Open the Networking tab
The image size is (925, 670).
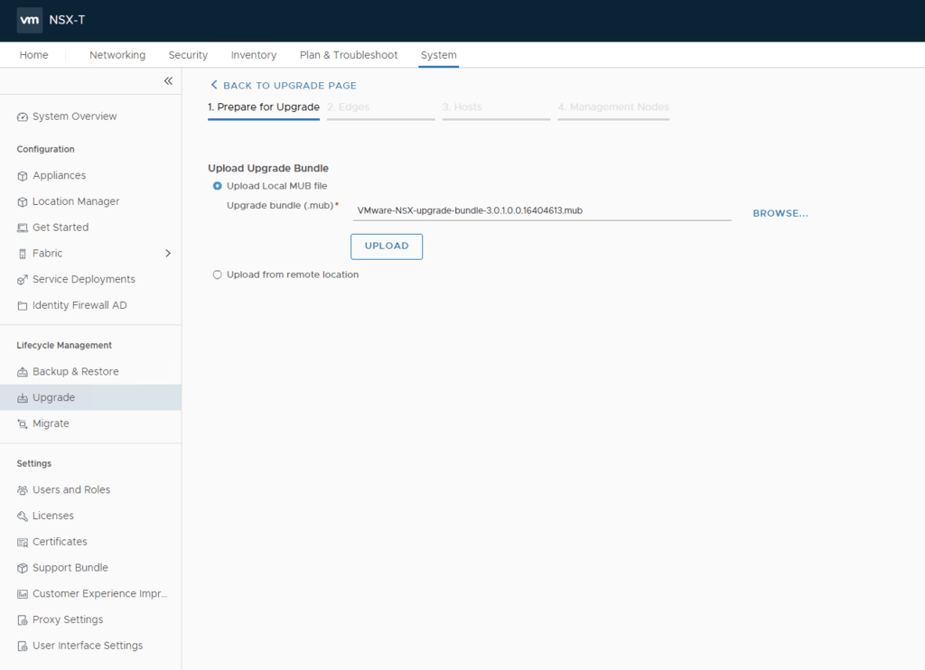[117, 55]
